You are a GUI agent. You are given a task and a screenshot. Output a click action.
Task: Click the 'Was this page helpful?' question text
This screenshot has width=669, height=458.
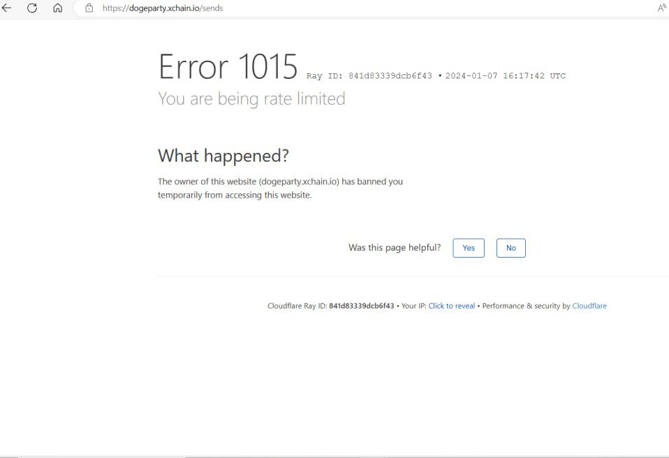tap(395, 248)
